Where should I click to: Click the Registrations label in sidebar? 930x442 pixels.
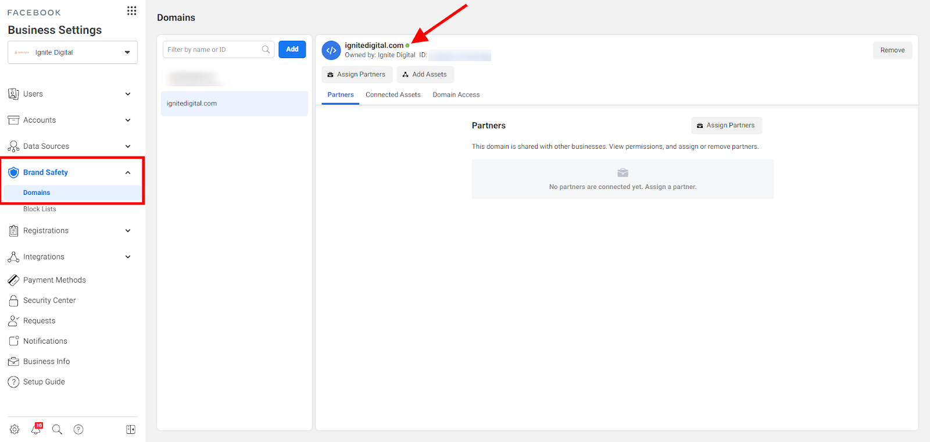46,231
